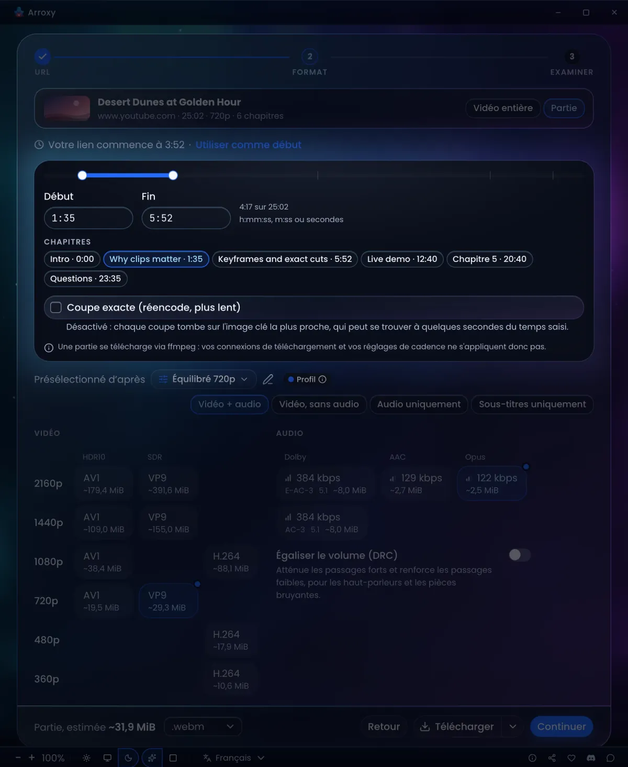Switch to the Audio uniquement tab
The image size is (628, 767).
419,404
